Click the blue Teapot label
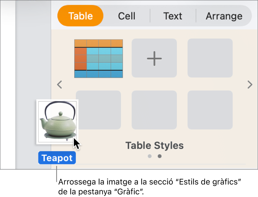 point(57,158)
